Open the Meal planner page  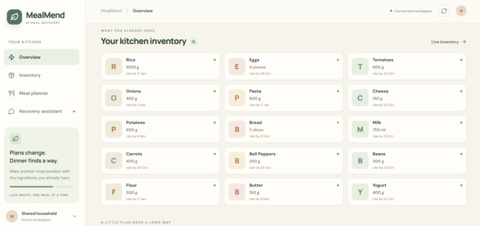point(42,93)
